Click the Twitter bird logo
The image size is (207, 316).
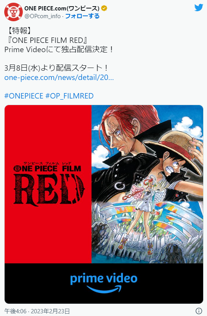tap(199, 8)
